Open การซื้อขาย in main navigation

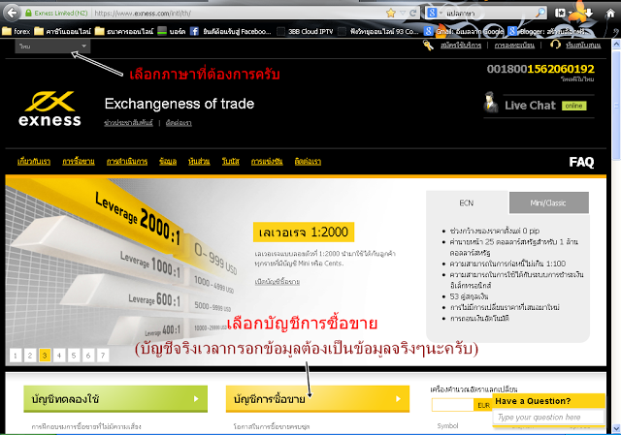79,162
